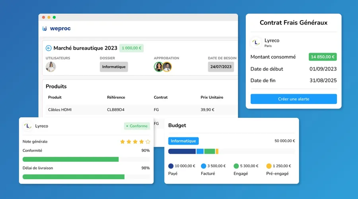358x199 pixels.
Task: Select the Informatique budget tab label
Action: [183, 141]
